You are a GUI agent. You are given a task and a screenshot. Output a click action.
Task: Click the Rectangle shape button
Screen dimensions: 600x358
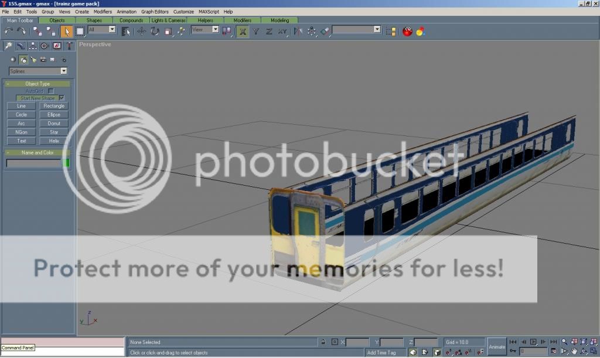click(x=54, y=106)
